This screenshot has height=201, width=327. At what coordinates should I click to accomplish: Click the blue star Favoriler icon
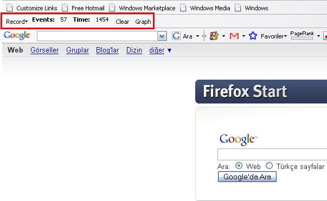pyautogui.click(x=253, y=36)
